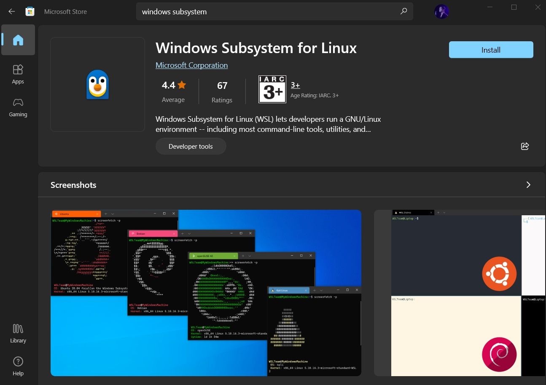Open the 3+ age rating link
The width and height of the screenshot is (546, 385).
coord(295,85)
